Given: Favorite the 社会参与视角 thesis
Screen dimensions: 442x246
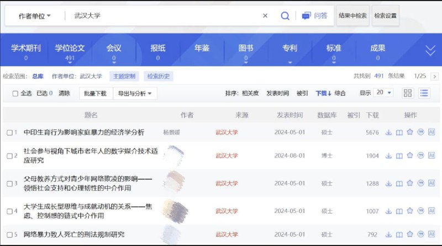Looking at the screenshot, I should (x=410, y=155).
